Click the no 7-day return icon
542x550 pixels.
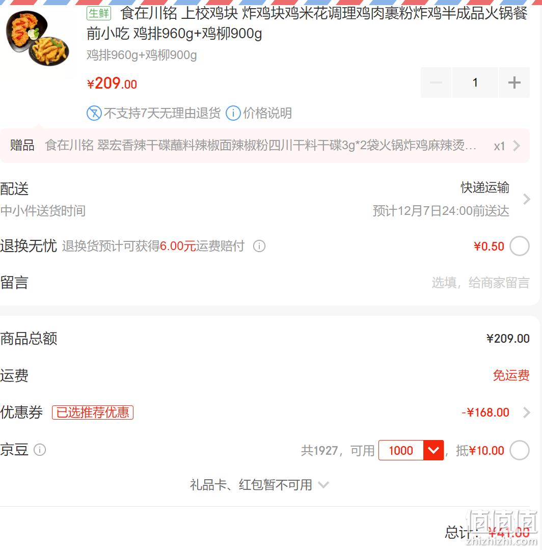click(x=94, y=113)
